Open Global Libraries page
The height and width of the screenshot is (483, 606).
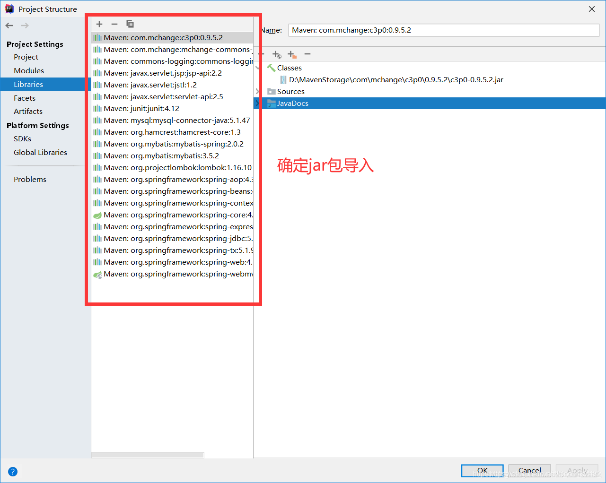click(40, 152)
